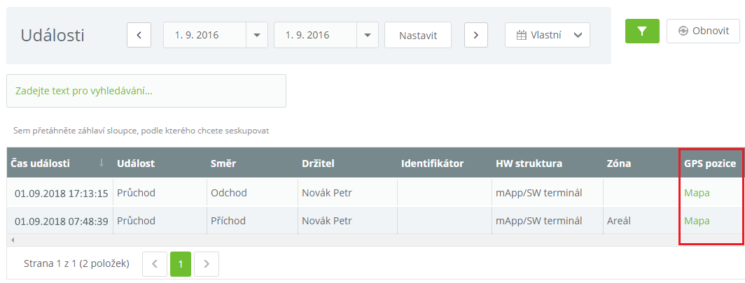Image resolution: width=745 pixels, height=283 pixels.
Task: Go to next date period arrow
Action: coord(476,35)
